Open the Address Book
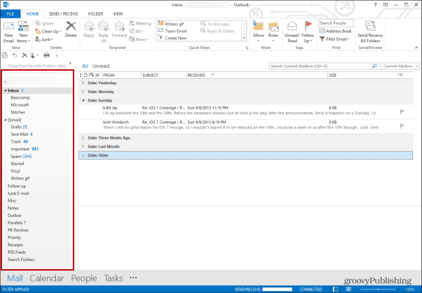Screen dimensions: 422x293 click(x=336, y=31)
